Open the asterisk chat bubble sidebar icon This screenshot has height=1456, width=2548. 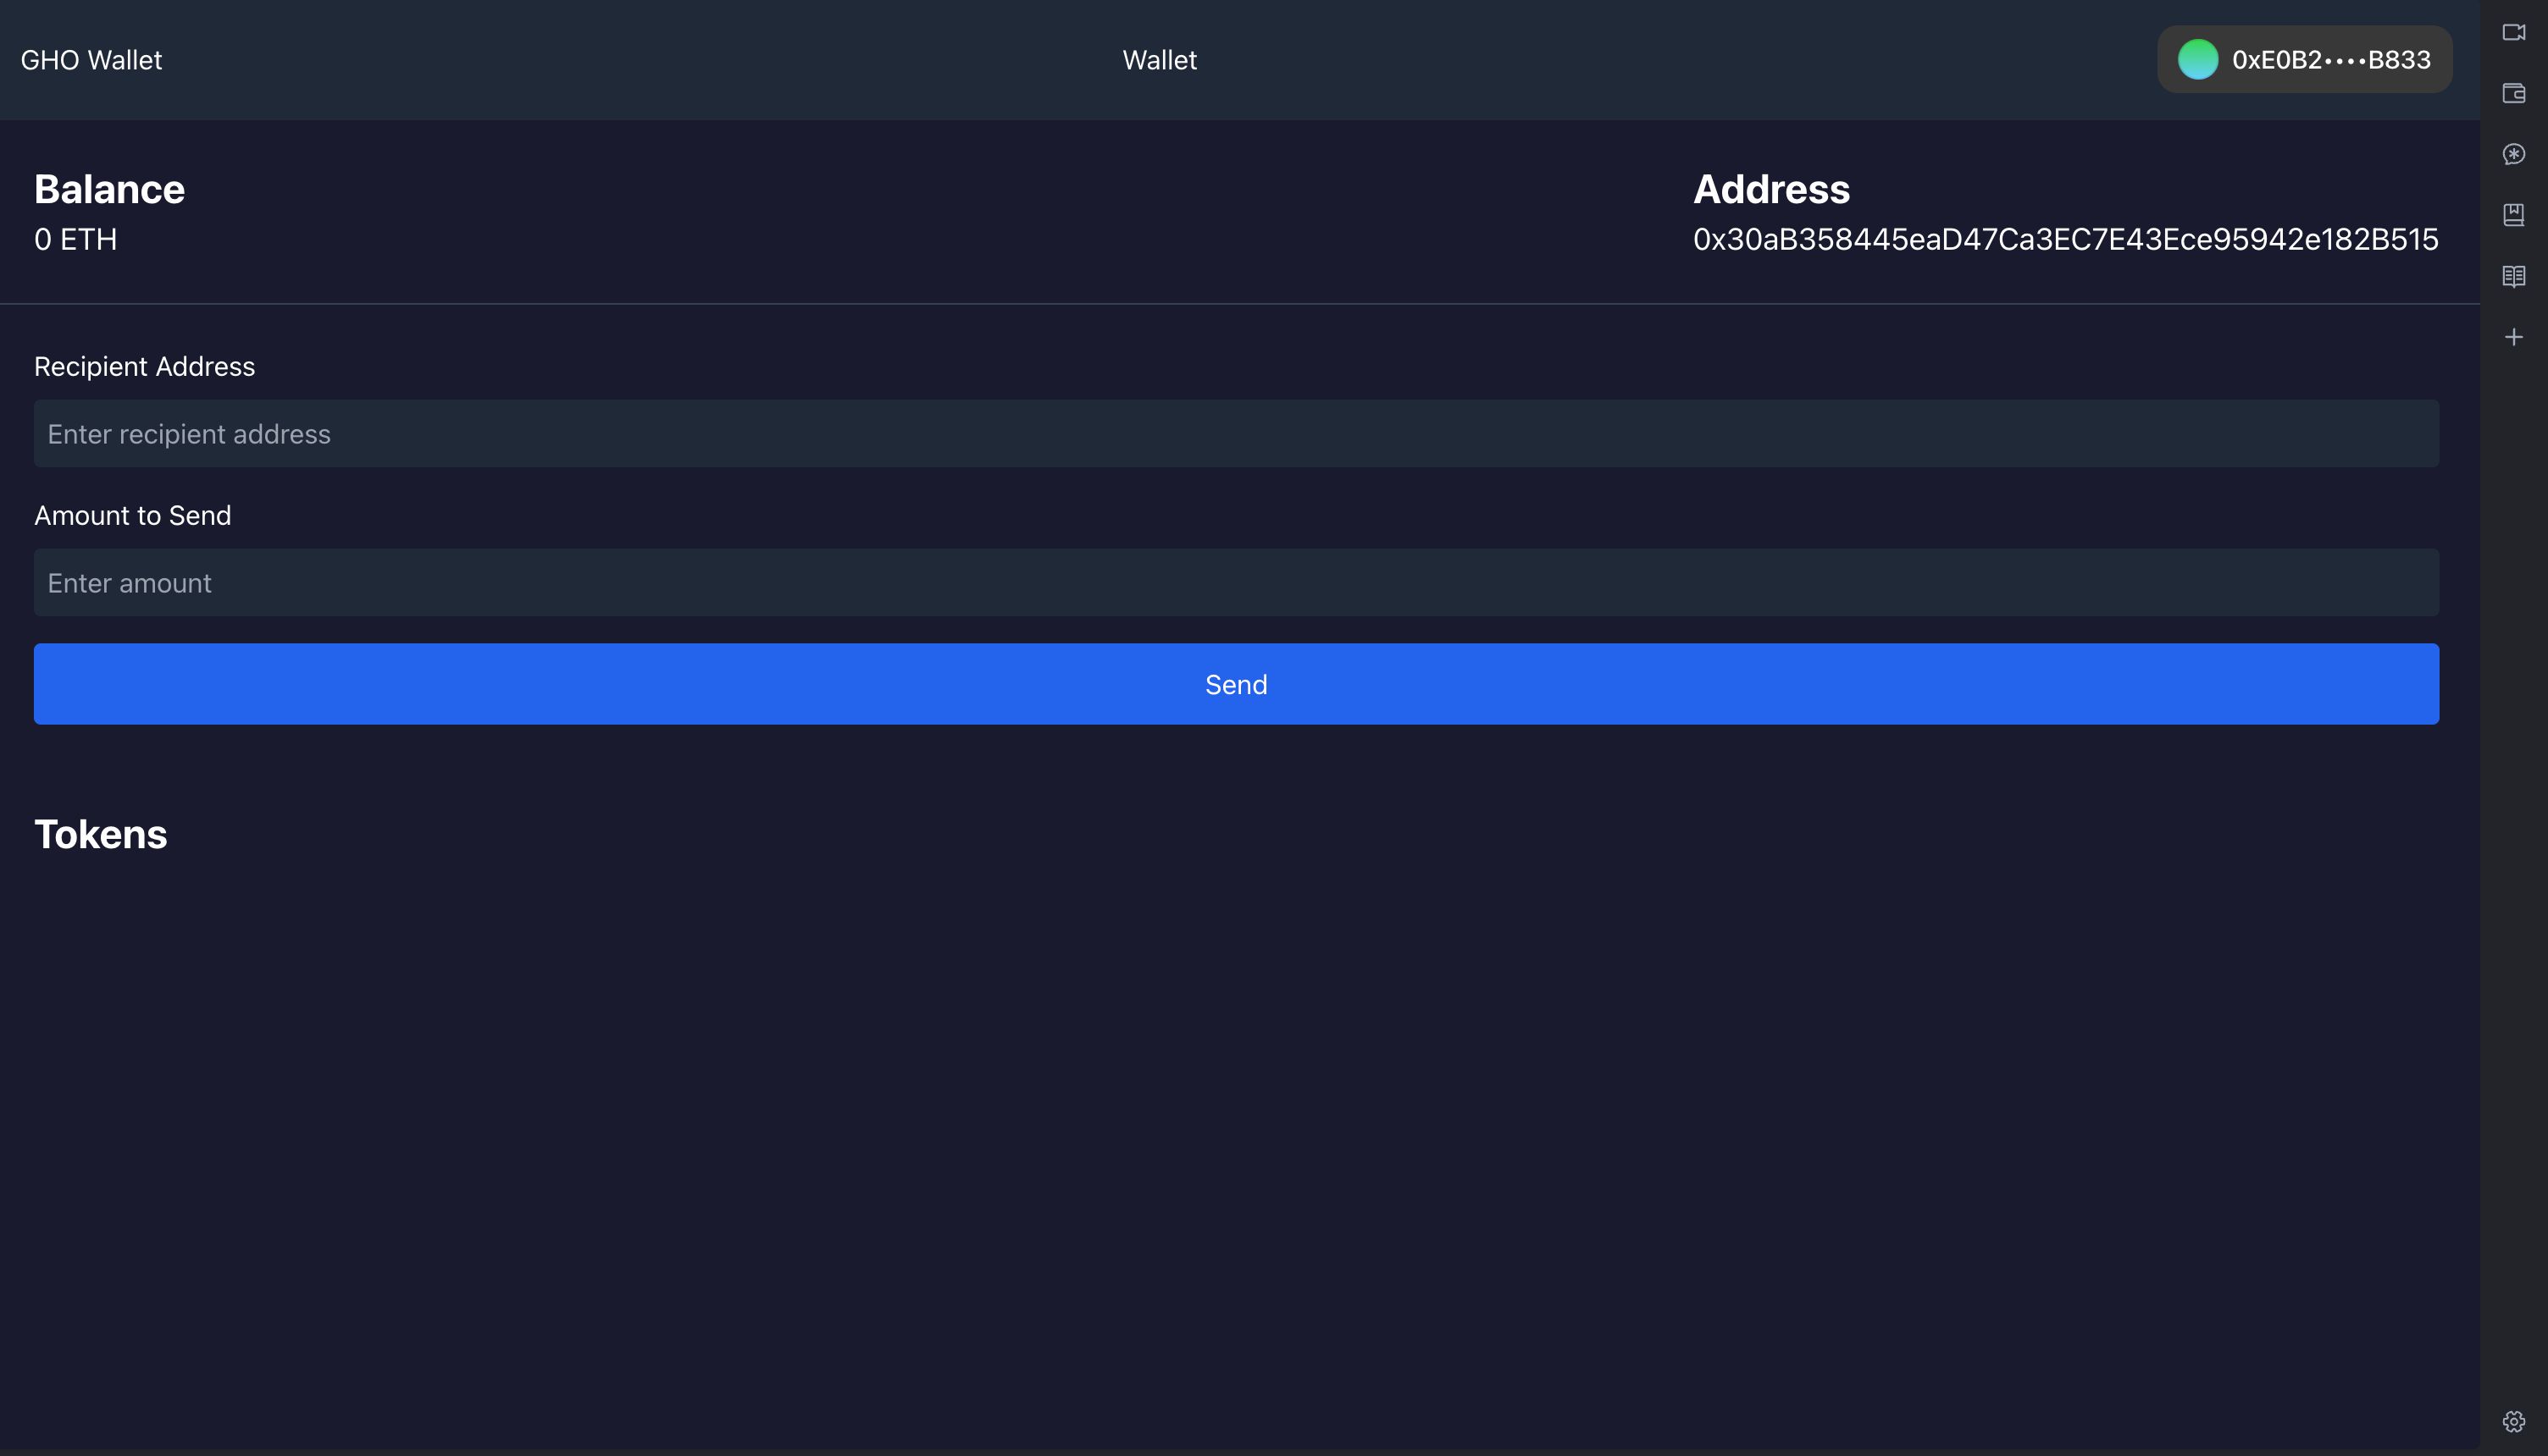point(2513,154)
